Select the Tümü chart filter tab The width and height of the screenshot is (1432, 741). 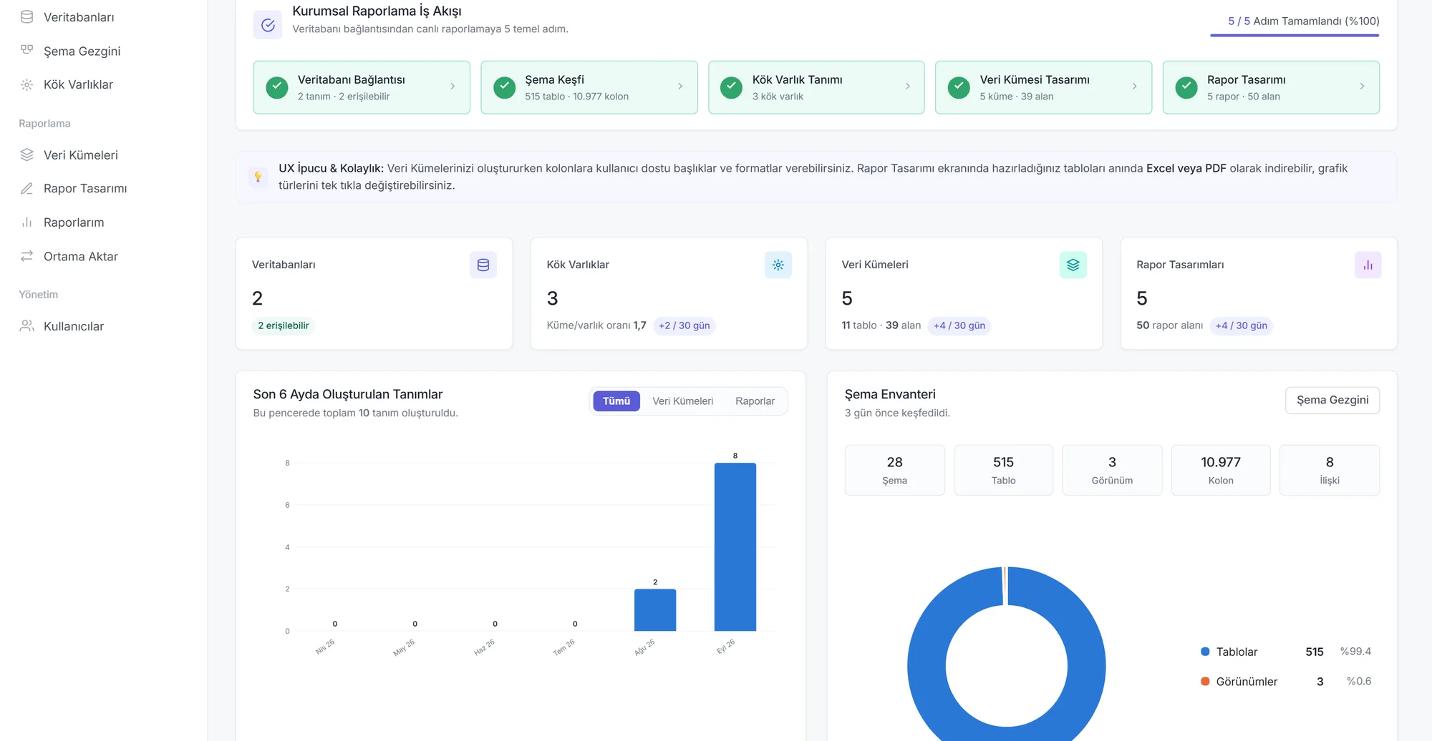coord(616,401)
